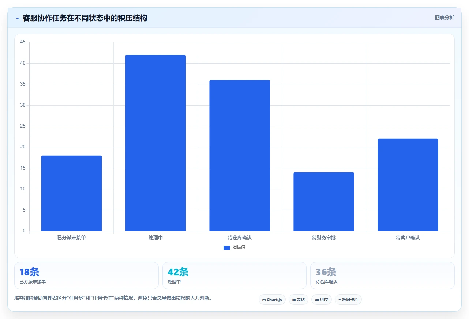This screenshot has height=319, width=469.
Task: Toggle the 指标值 legend color box
Action: tap(227, 248)
